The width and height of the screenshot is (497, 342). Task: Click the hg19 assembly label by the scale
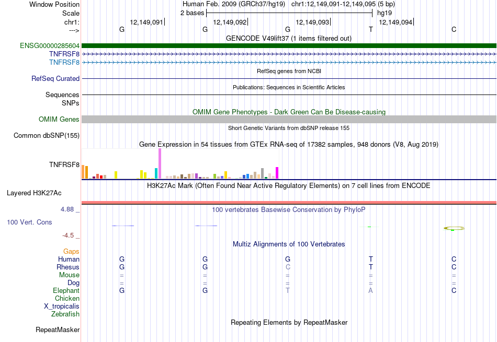pyautogui.click(x=385, y=13)
